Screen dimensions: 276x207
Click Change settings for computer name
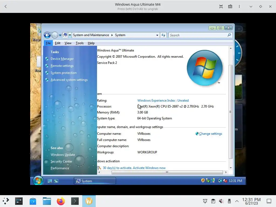coord(211,134)
